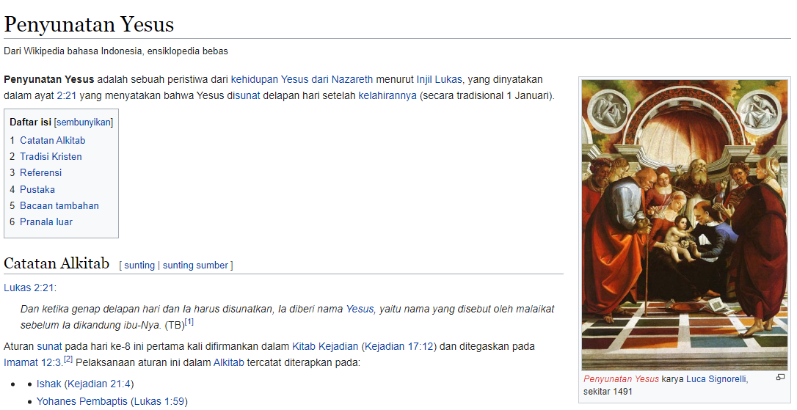Open red Penyunatan Yesus link in caption
Image resolution: width=797 pixels, height=410 pixels.
pyautogui.click(x=621, y=379)
